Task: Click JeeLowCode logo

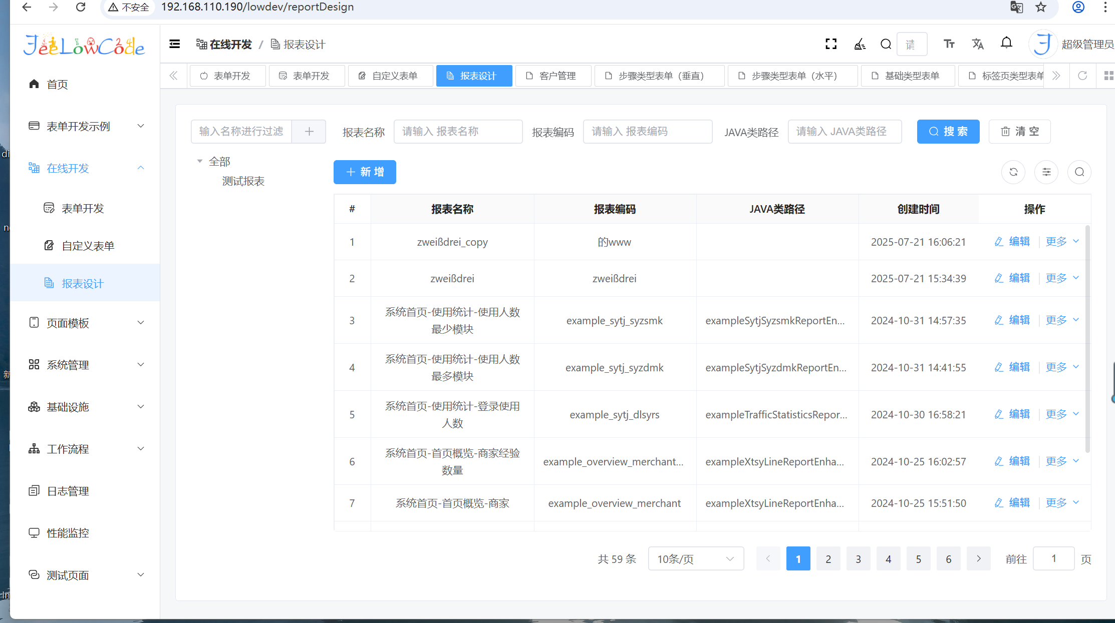Action: [x=84, y=45]
